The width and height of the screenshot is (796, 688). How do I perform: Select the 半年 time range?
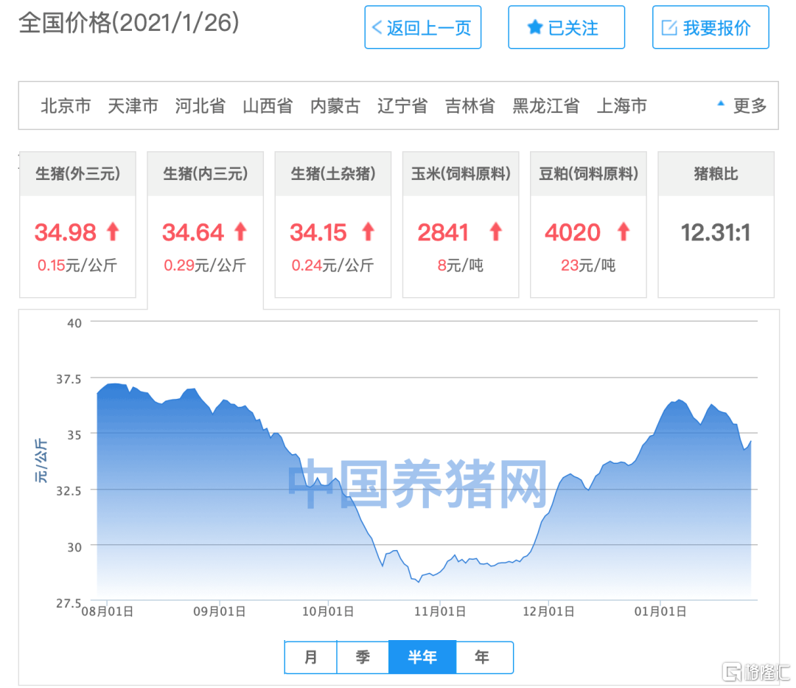pos(422,657)
